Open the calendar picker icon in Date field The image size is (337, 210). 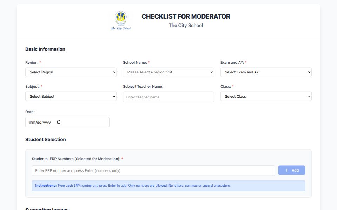coord(59,122)
